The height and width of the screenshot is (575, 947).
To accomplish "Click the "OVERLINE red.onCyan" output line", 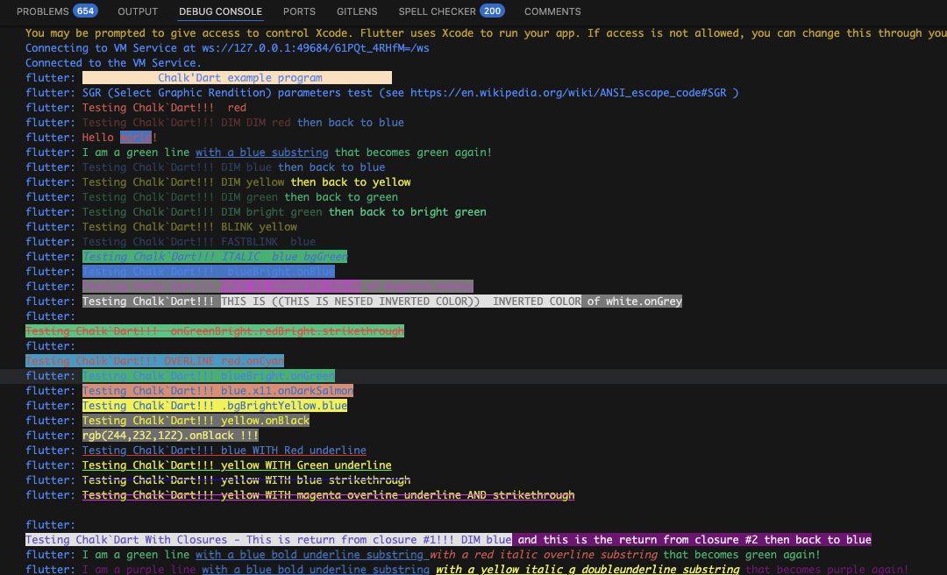I will pyautogui.click(x=154, y=360).
